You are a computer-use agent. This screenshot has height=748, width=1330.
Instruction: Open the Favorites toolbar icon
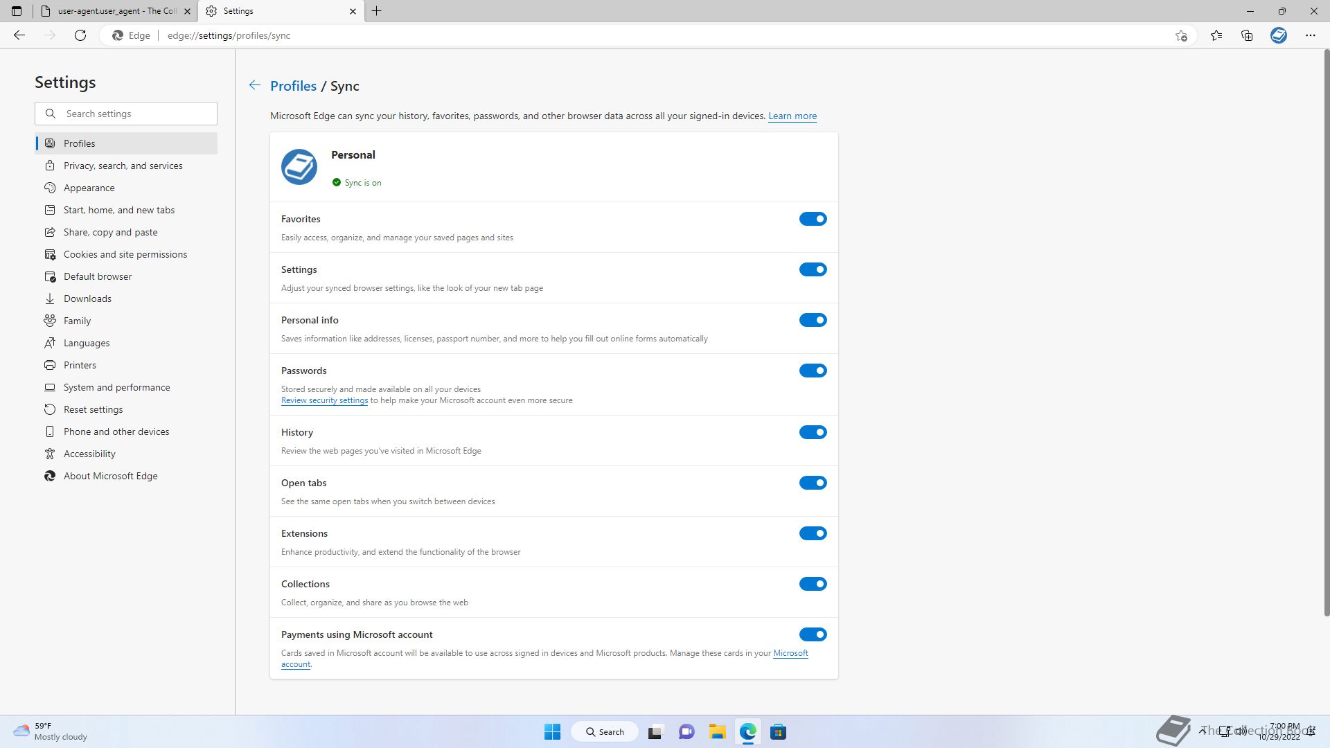click(1216, 35)
